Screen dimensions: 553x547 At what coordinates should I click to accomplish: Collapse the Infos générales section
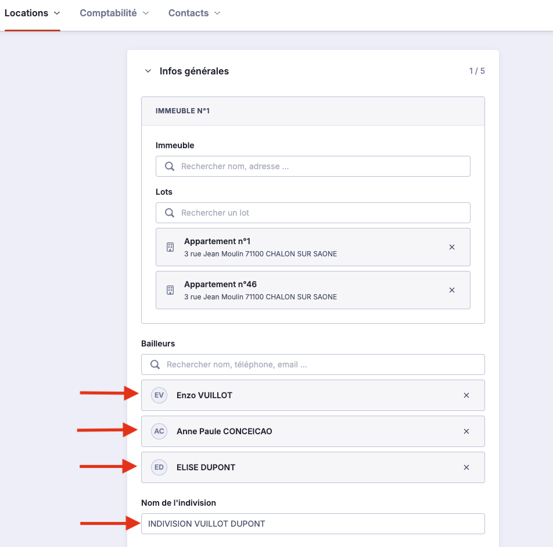tap(148, 71)
